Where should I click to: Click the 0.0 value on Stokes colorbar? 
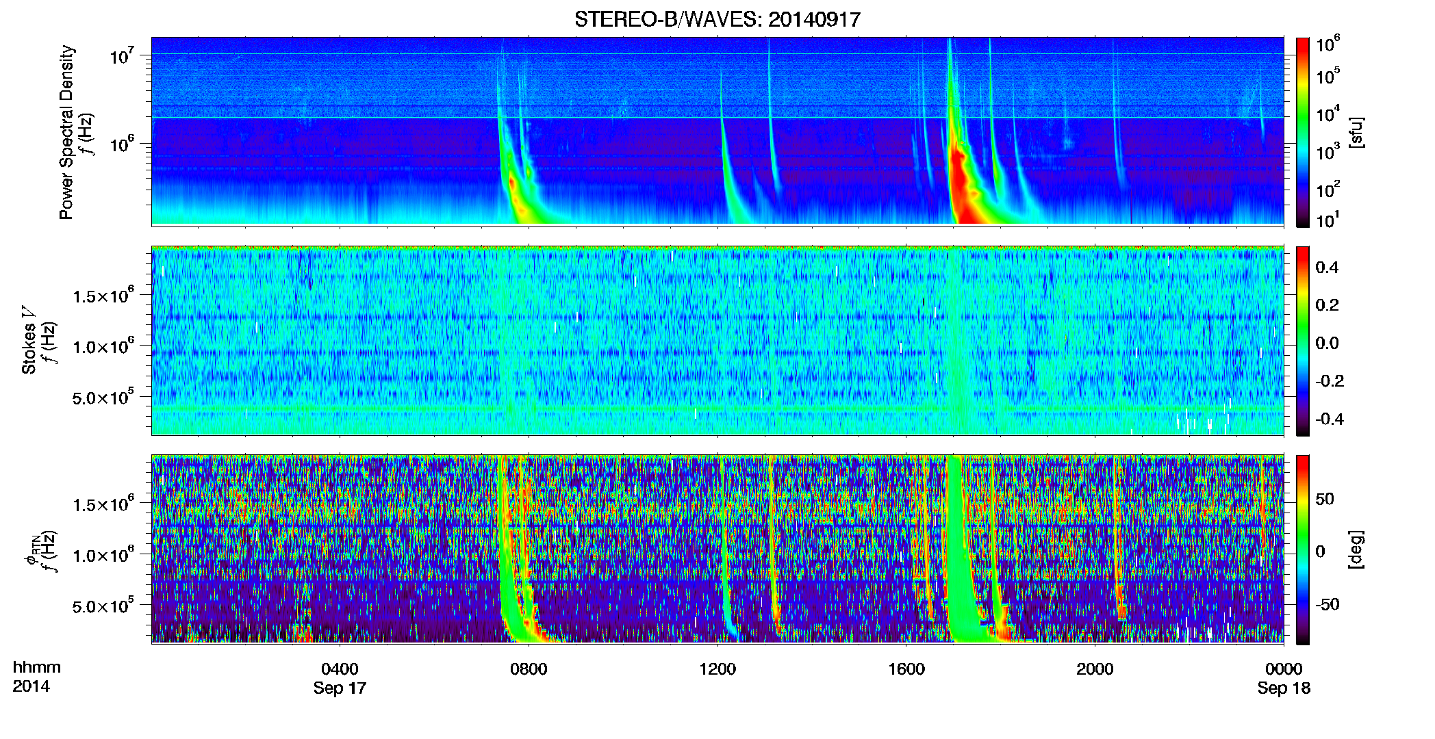click(1327, 343)
